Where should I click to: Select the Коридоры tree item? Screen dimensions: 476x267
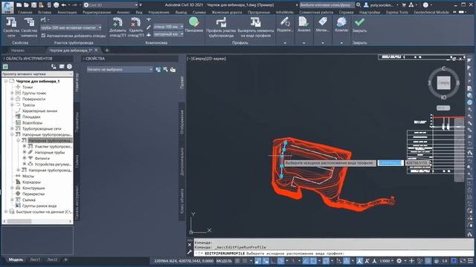tap(31, 182)
